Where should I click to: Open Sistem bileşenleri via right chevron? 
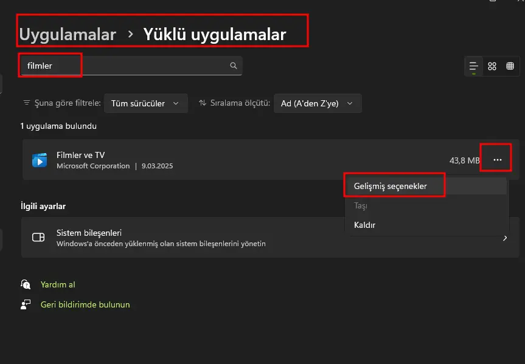[x=505, y=238]
